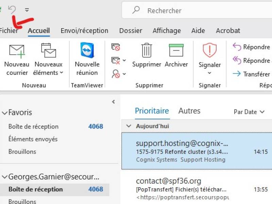Switch to the Prioritaire inbox tab
272x204 pixels.
[x=152, y=111]
